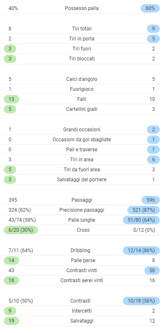
Task: Select the green 3 badge for Tiri fuori
Action: (10, 49)
